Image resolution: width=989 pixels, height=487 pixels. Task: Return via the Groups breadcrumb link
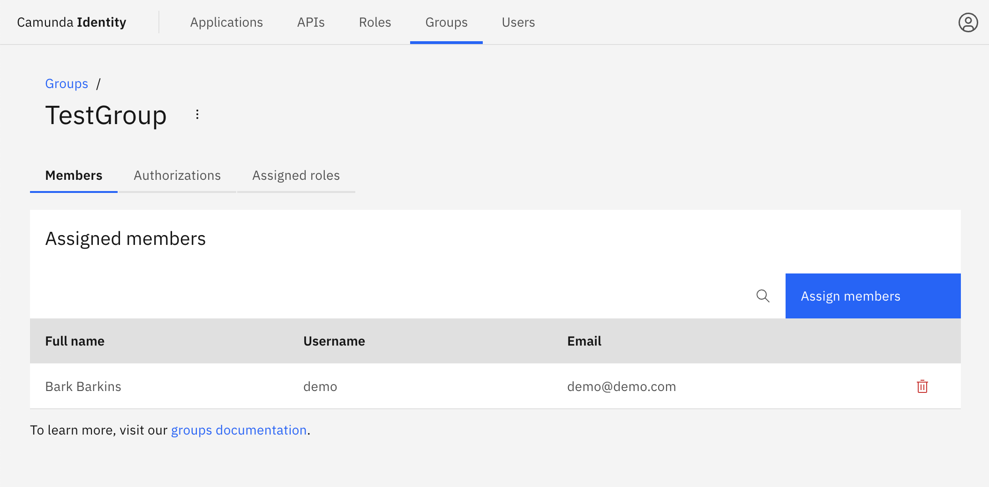click(66, 83)
